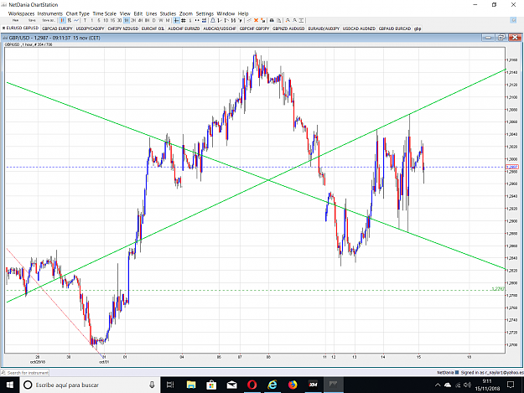The image size is (524, 393).
Task: Click the Windows taskbar search box
Action: (x=90, y=385)
